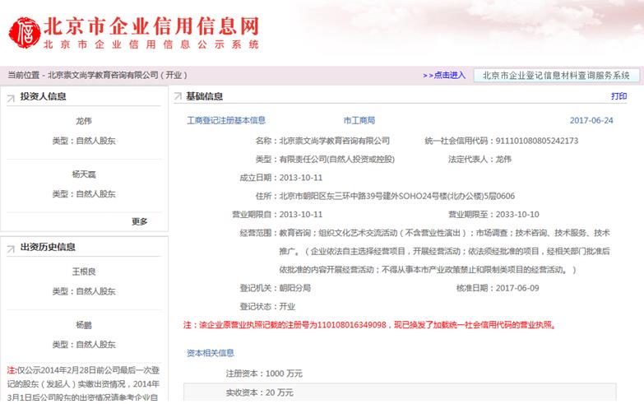Image resolution: width=644 pixels, height=404 pixels.
Task: Click the 营业期限至 value 2033-10-10
Action: 517,215
